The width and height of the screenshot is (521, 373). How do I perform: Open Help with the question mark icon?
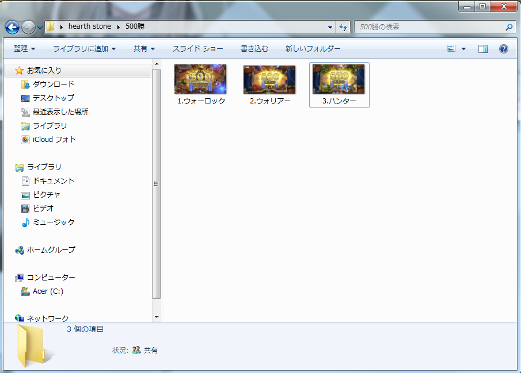click(504, 49)
